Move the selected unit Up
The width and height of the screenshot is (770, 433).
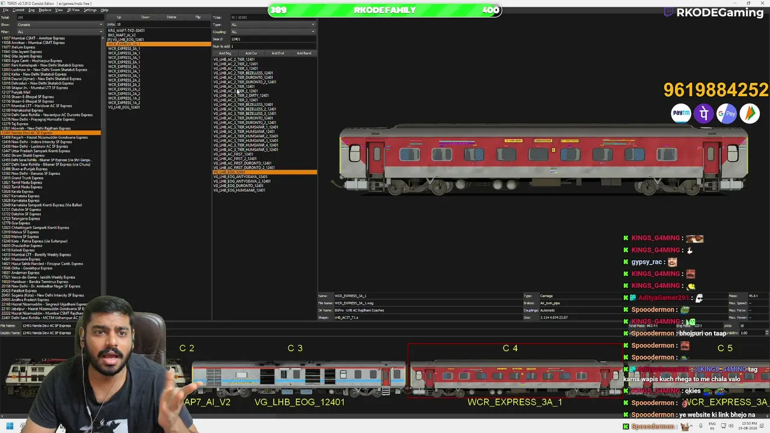coord(119,17)
